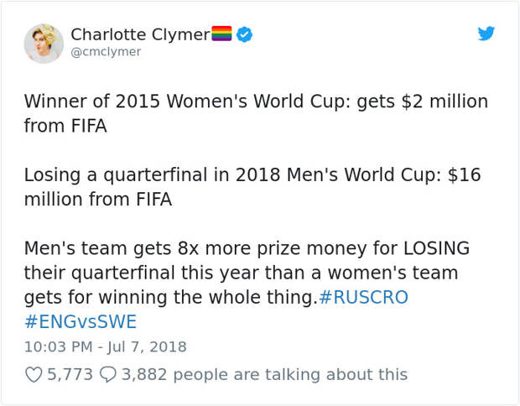This screenshot has width=520, height=406.
Task: Click the 'Losing a quarterfinal in 2018' paragraph
Action: (252, 187)
